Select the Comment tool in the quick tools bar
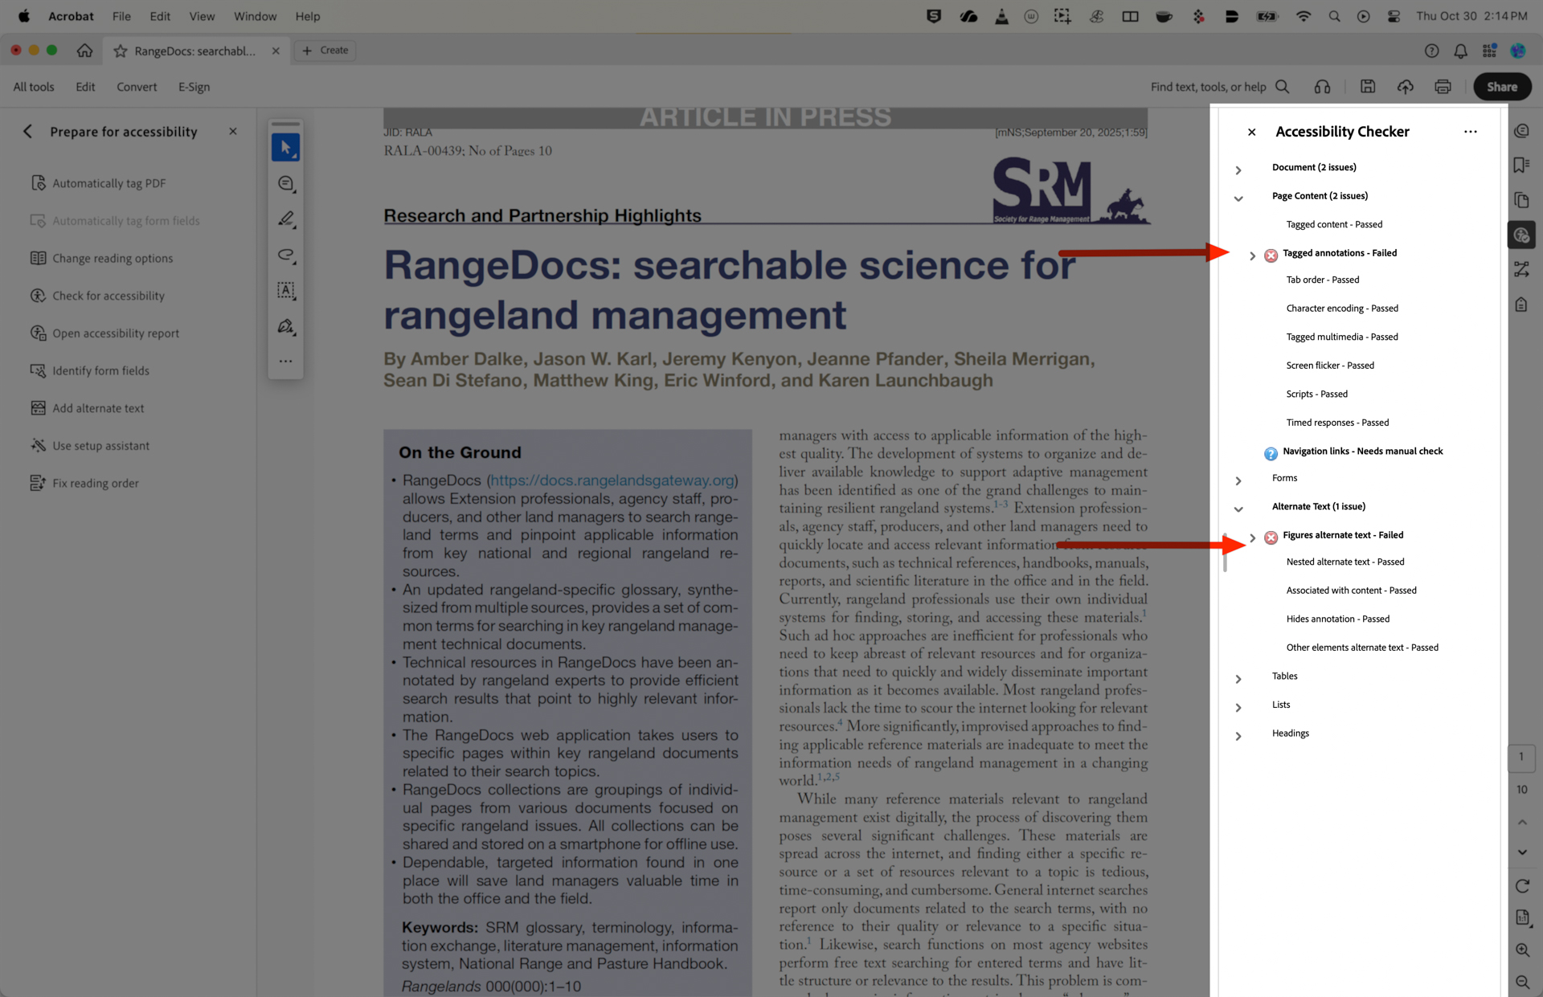1543x997 pixels. pos(285,183)
